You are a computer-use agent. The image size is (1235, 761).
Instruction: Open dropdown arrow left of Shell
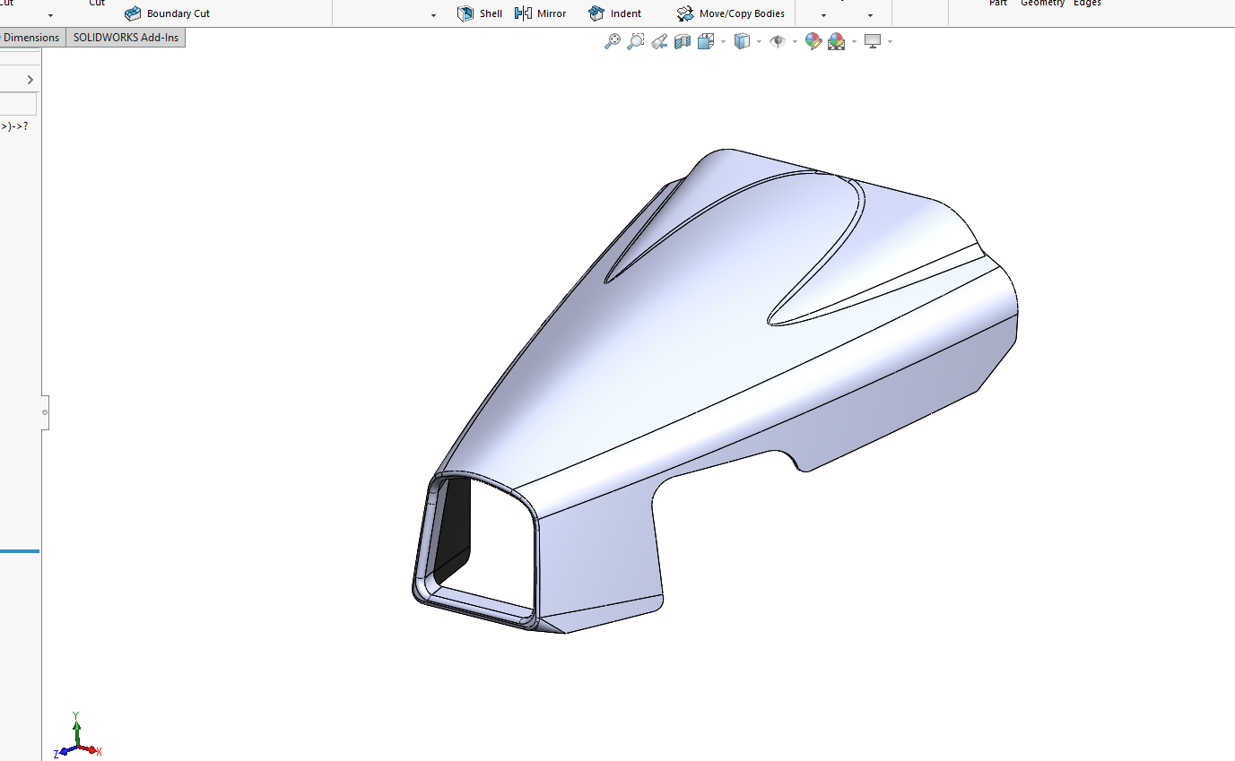(434, 15)
